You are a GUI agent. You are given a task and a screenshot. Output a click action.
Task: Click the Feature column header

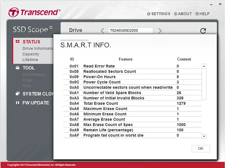(126, 59)
